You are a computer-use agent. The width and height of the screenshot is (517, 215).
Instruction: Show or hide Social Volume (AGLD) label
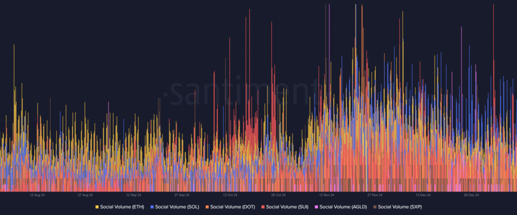click(x=343, y=207)
